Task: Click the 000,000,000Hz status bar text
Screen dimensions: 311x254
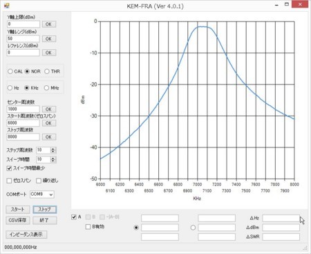Action: [x=21, y=247]
